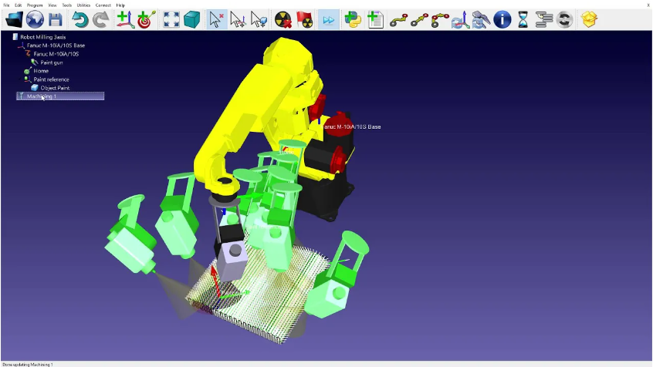This screenshot has height=367, width=653.
Task: Save the station with the floppy icon
Action: tap(56, 19)
